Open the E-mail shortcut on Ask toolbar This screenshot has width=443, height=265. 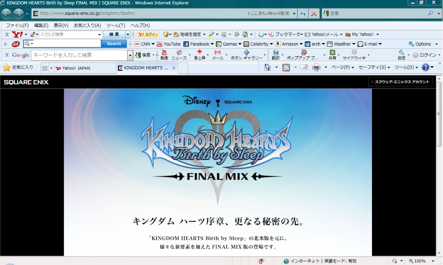pos(369,44)
